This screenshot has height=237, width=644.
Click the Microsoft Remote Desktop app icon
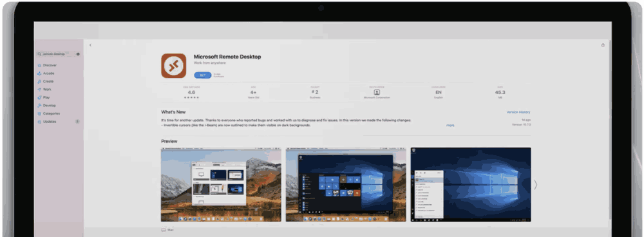[x=173, y=66]
